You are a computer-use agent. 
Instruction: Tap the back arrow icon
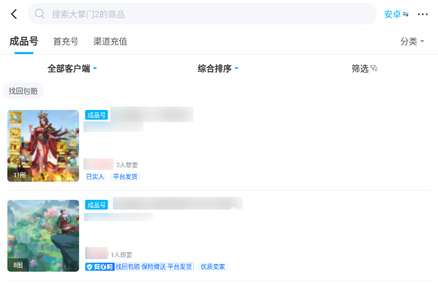pos(14,14)
